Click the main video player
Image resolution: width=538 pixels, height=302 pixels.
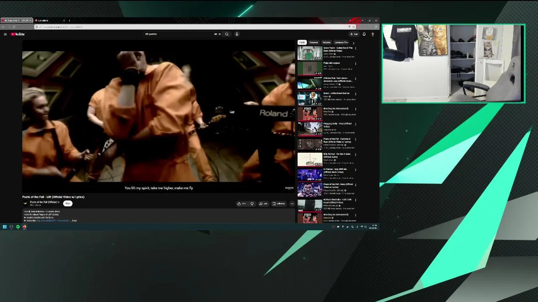(x=158, y=116)
